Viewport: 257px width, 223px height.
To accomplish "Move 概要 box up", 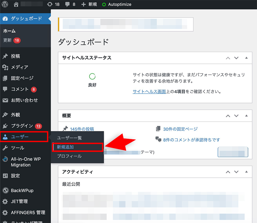I will (228, 116).
